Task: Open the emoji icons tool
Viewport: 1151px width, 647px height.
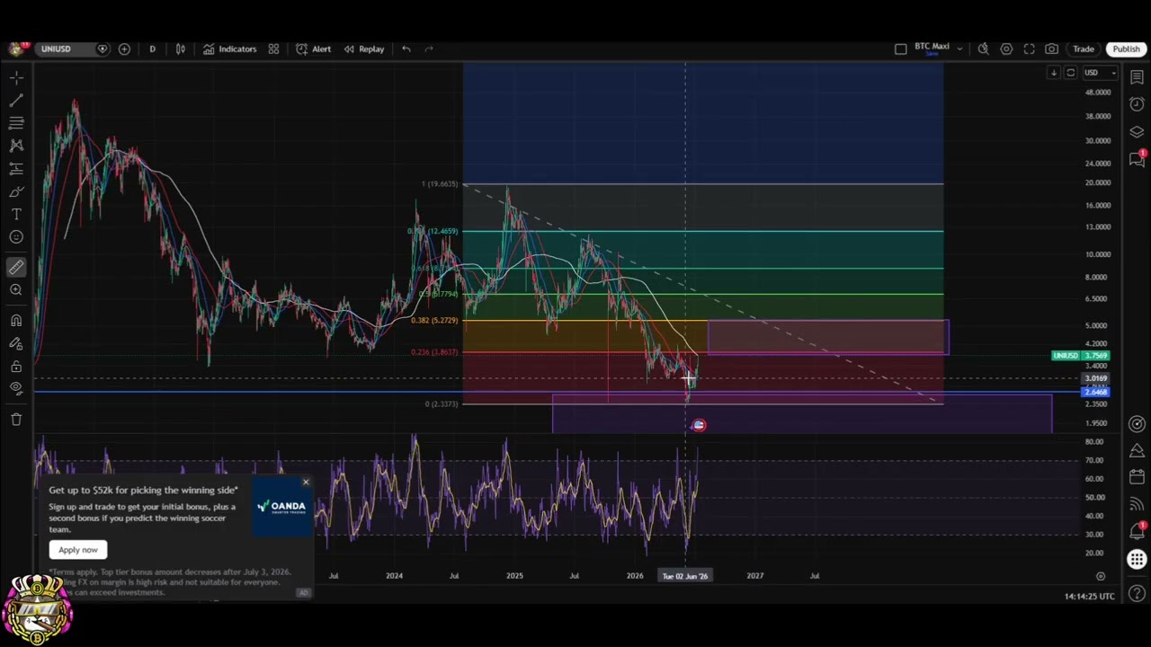Action: pyautogui.click(x=16, y=237)
